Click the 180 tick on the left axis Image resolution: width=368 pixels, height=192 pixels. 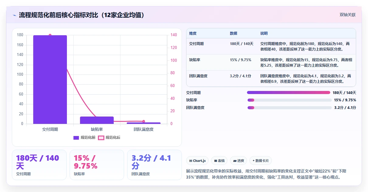tap(20, 35)
